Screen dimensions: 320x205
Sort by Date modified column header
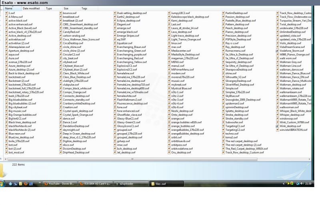click(31, 8)
